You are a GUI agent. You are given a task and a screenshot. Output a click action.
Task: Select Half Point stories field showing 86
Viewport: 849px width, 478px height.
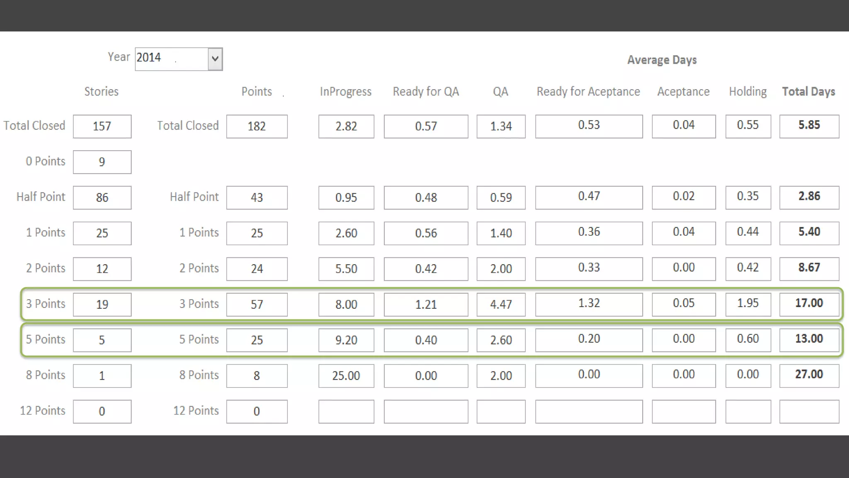tap(102, 198)
